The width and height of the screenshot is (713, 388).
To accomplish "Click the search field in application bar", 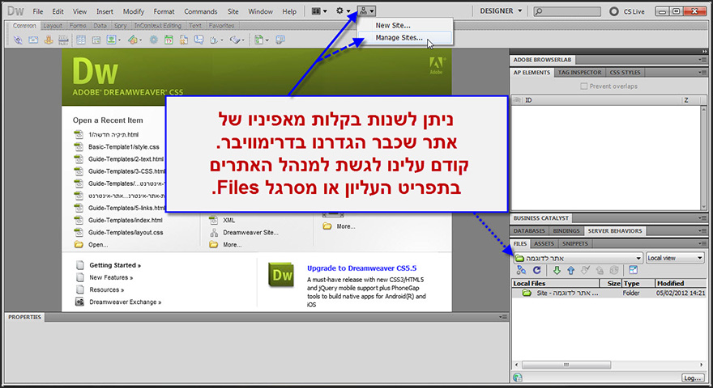I will tap(566, 11).
